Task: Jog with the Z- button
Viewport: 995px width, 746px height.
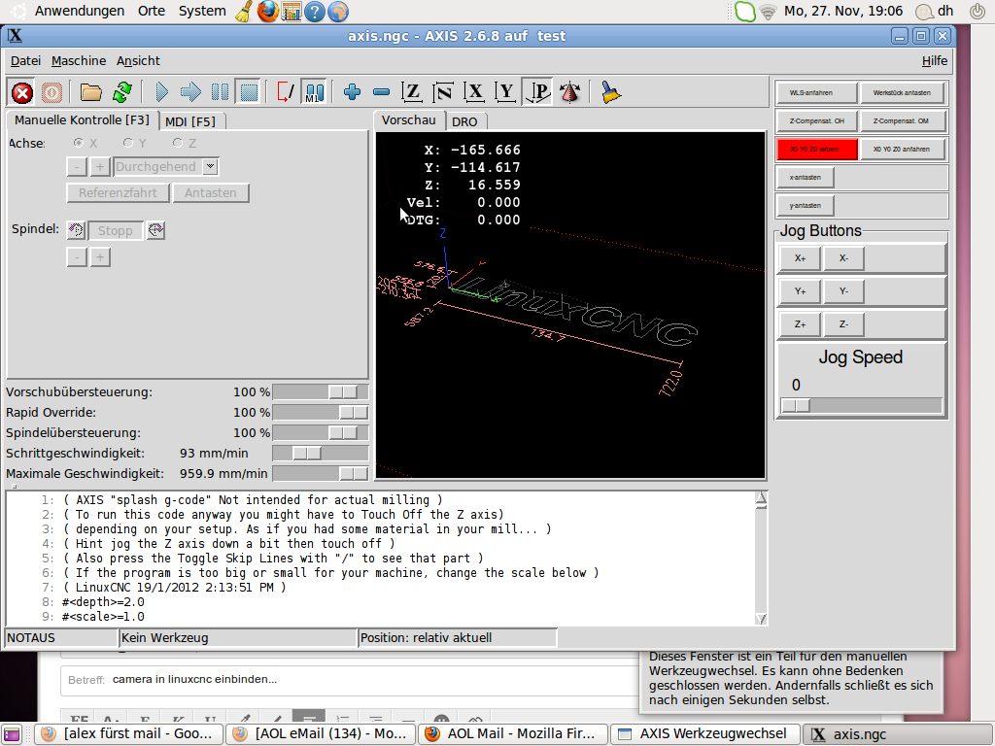Action: coord(843,324)
